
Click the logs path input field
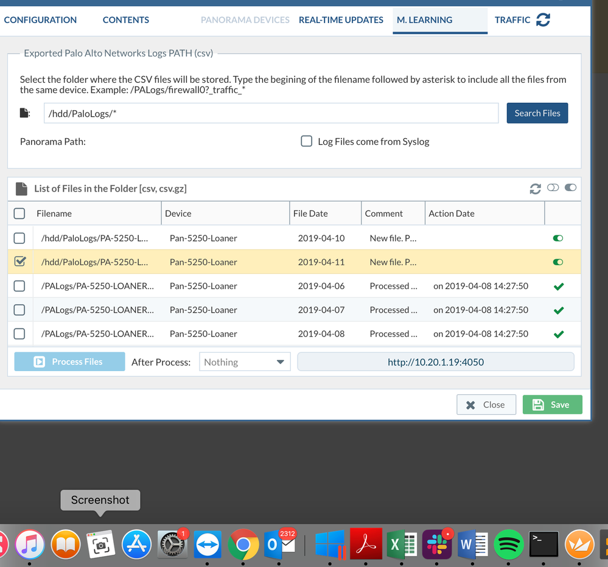point(271,113)
